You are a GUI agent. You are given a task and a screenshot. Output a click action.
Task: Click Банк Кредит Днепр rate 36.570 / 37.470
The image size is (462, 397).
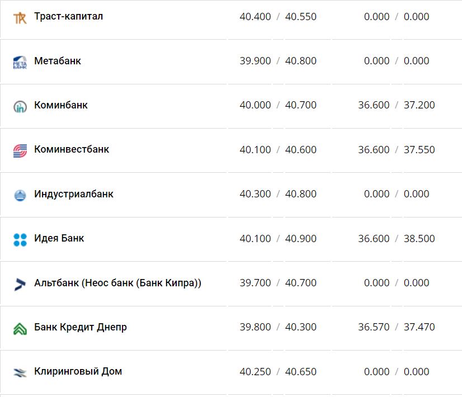coord(397,327)
